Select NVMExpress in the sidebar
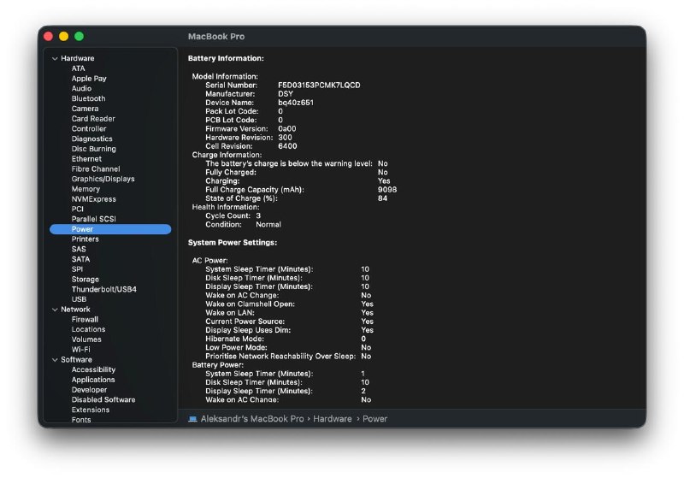 93,199
